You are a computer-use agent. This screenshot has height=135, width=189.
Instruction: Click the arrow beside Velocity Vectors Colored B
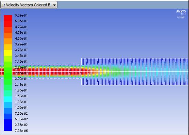click(54, 5)
